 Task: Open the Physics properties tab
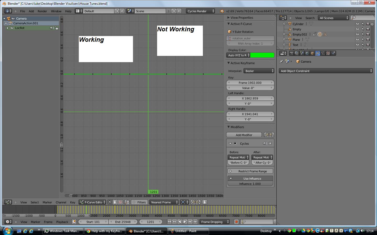pos(333,53)
